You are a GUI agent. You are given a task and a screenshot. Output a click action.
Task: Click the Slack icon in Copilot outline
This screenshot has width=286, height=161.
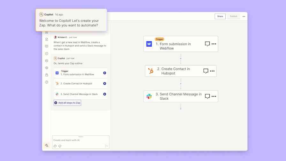[57, 94]
